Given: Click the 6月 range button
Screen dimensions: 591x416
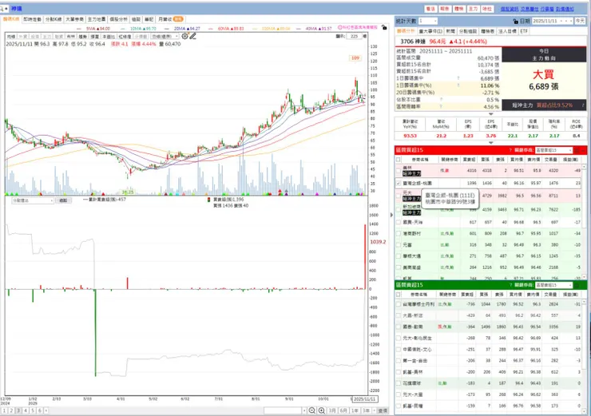Looking at the screenshot, I should [343, 410].
